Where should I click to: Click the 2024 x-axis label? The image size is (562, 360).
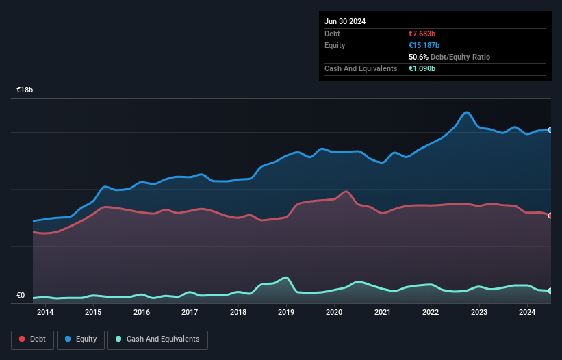click(527, 312)
